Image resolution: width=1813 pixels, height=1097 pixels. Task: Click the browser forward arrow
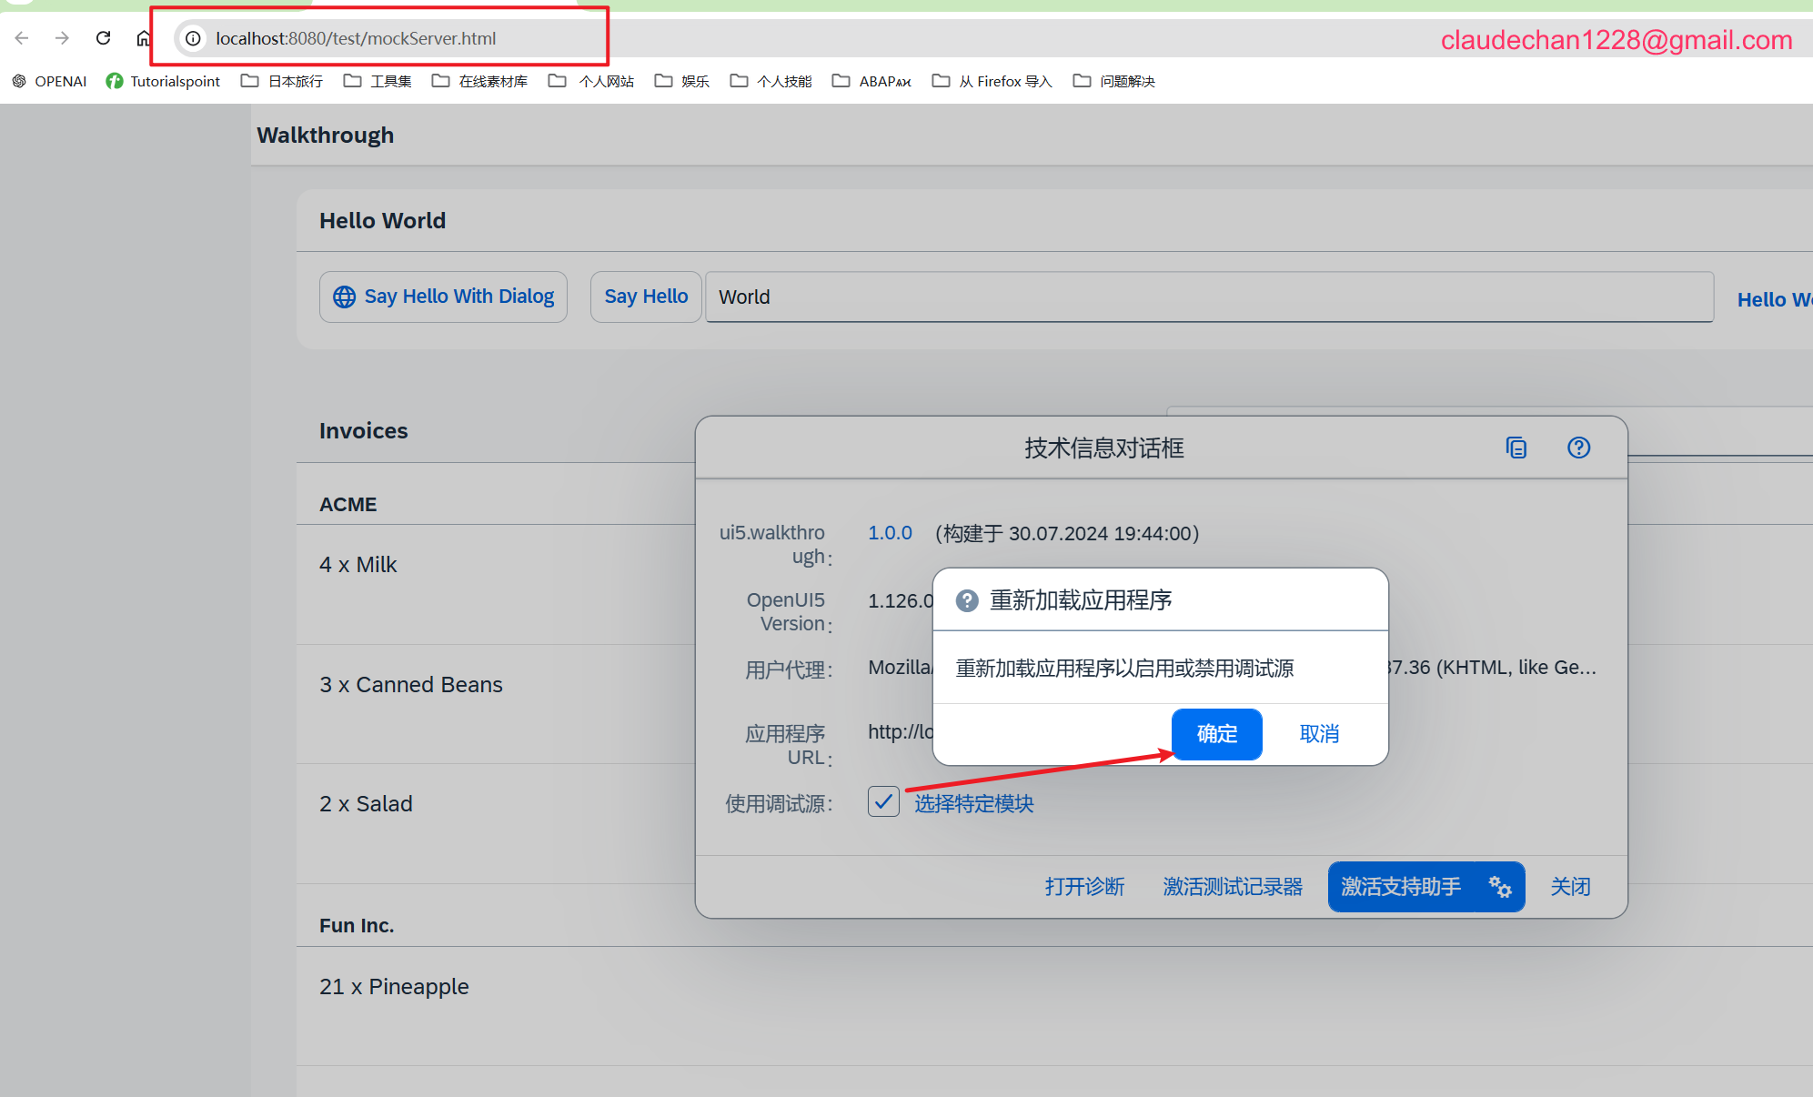62,38
